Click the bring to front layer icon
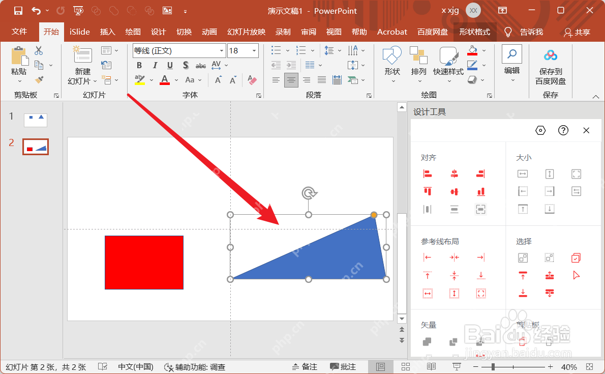 click(x=523, y=275)
